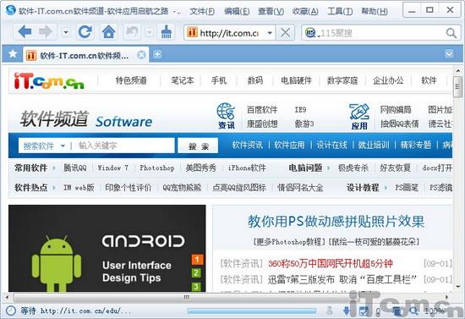
Task: Open the 编辑(E) menu
Action: [x=237, y=11]
